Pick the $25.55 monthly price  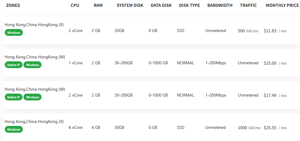270,128
